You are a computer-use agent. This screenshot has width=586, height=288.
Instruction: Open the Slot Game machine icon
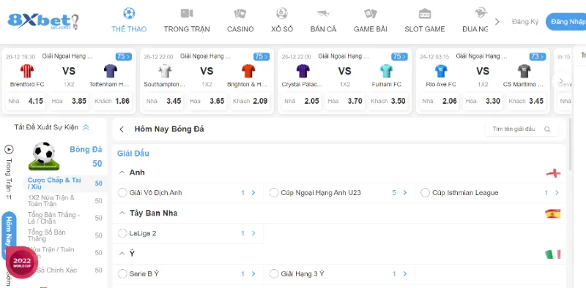point(425,14)
